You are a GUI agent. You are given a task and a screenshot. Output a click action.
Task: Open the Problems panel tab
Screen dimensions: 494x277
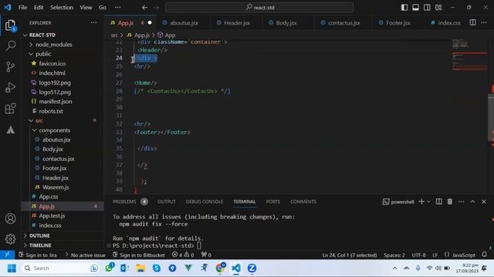click(x=124, y=202)
